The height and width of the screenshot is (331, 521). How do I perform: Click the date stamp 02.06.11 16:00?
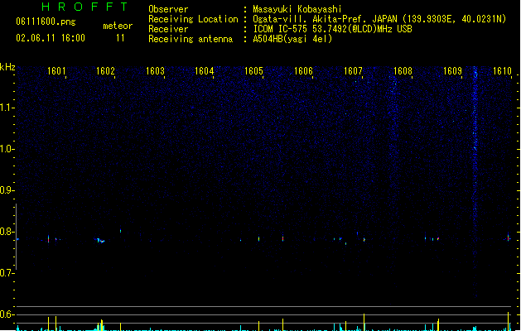[x=51, y=38]
